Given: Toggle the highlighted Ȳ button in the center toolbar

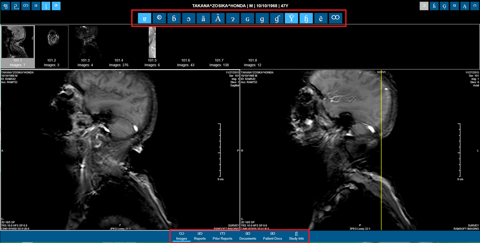Looking at the screenshot, I should [291, 18].
